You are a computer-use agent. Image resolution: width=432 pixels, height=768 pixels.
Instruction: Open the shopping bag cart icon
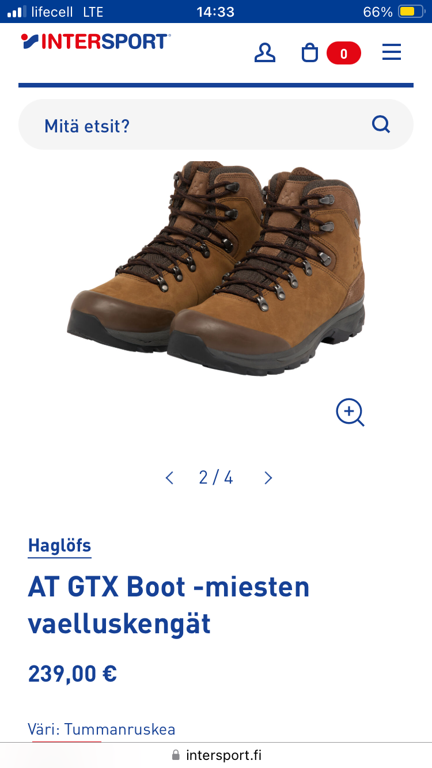pyautogui.click(x=310, y=53)
